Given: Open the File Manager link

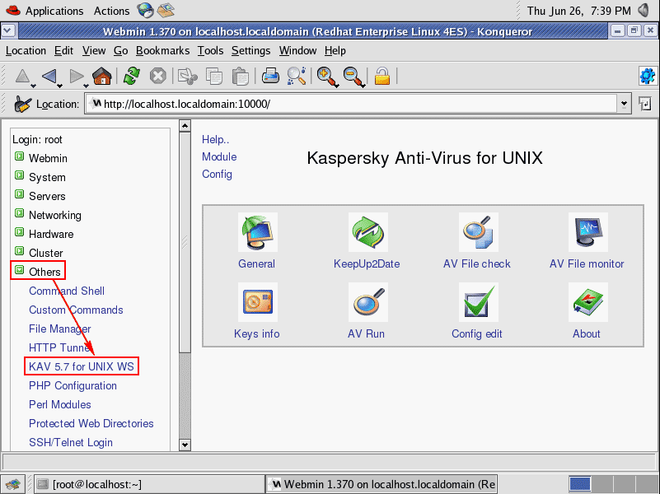Looking at the screenshot, I should [x=60, y=329].
